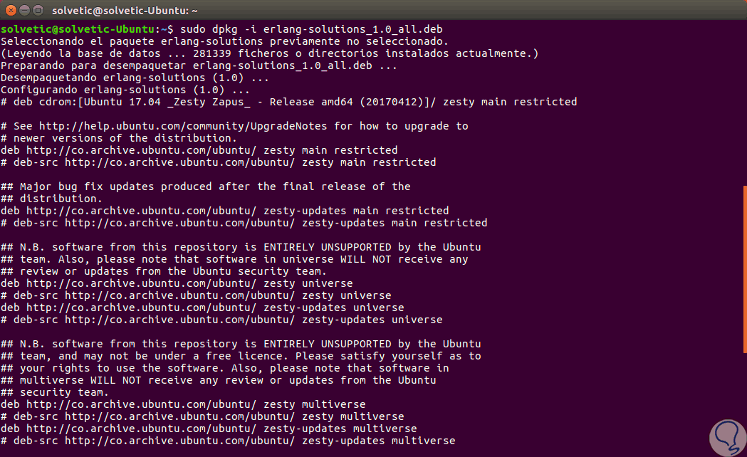Screen dimensions: 747x457
Task: Click the 'ENTIRELY UNSUPPORTED' text in universe note
Action: [x=311, y=247]
